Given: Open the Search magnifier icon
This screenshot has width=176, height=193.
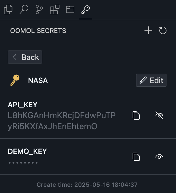Looking at the screenshot, I should tap(24, 10).
